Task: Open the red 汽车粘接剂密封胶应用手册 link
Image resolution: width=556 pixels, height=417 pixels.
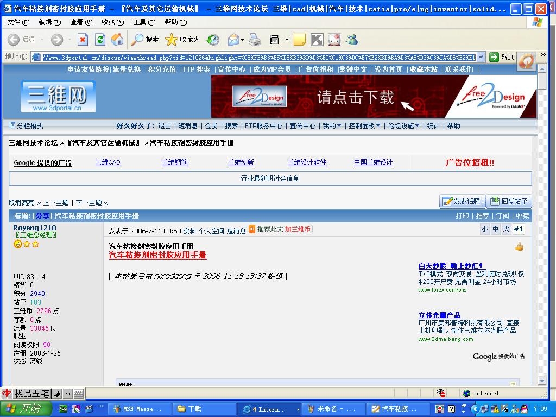Action: click(x=157, y=255)
